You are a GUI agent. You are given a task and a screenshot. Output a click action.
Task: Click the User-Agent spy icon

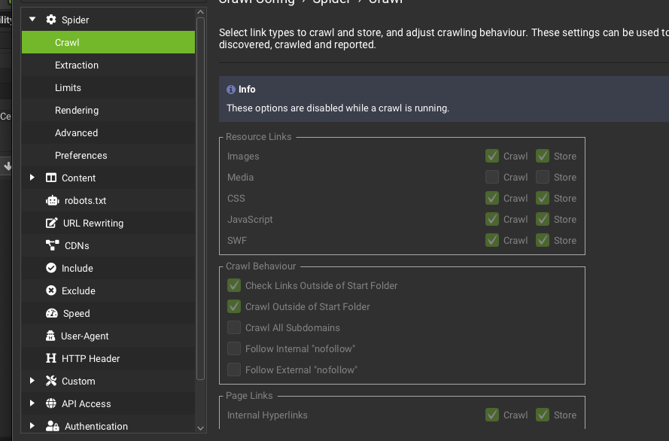tap(51, 336)
